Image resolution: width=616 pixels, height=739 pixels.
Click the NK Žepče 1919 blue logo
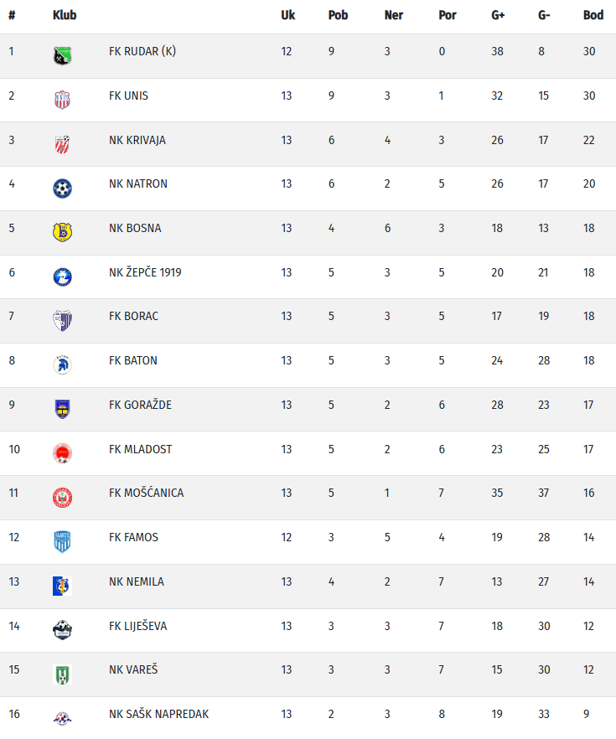tap(62, 276)
